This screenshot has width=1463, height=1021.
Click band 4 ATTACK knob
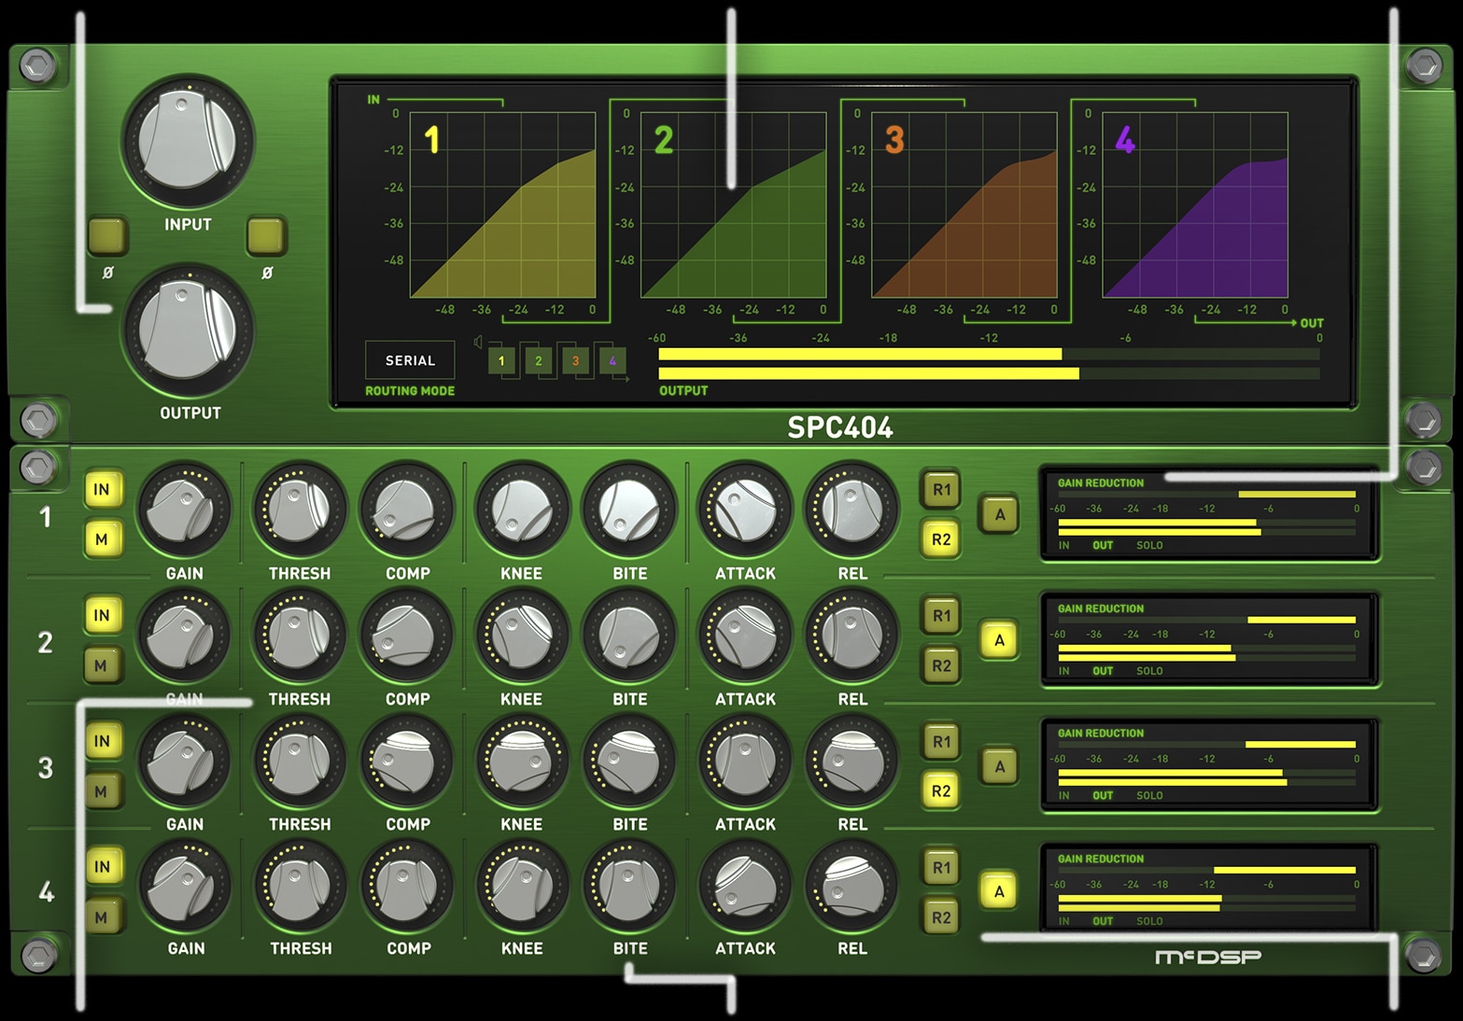tap(745, 888)
